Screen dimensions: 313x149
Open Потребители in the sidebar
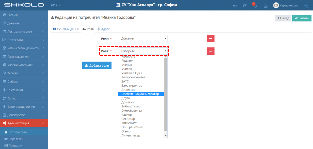click(x=24, y=132)
